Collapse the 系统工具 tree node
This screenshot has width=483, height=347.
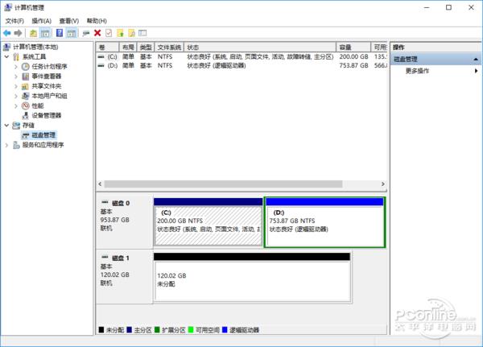point(7,57)
